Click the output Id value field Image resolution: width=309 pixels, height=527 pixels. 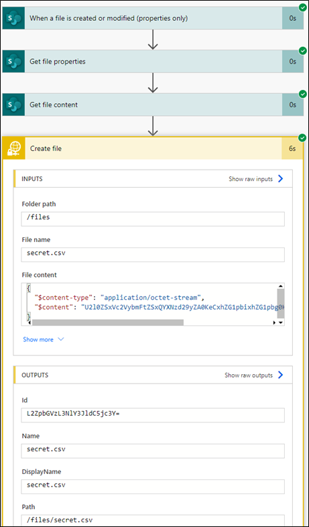pyautogui.click(x=153, y=415)
